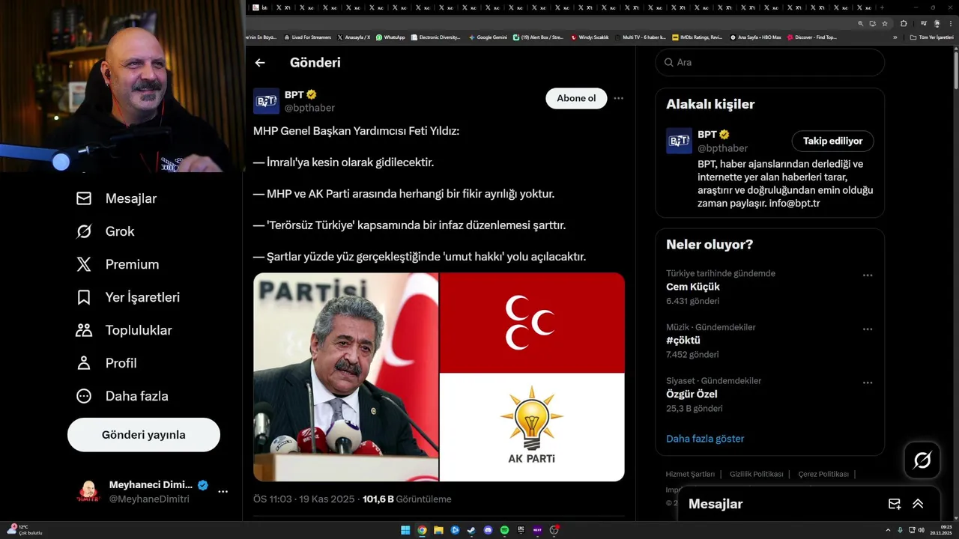
Task: Open Livad For Streamers bookmark
Action: (307, 37)
